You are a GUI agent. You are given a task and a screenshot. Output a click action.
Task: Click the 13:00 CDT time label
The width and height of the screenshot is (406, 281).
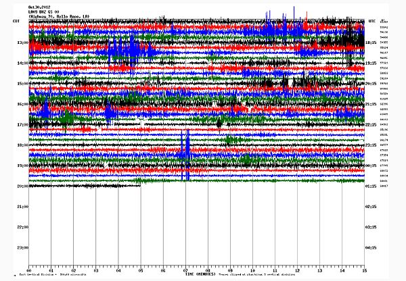[x=22, y=43]
